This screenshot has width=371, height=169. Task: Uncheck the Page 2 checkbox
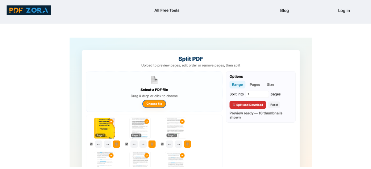click(x=126, y=144)
